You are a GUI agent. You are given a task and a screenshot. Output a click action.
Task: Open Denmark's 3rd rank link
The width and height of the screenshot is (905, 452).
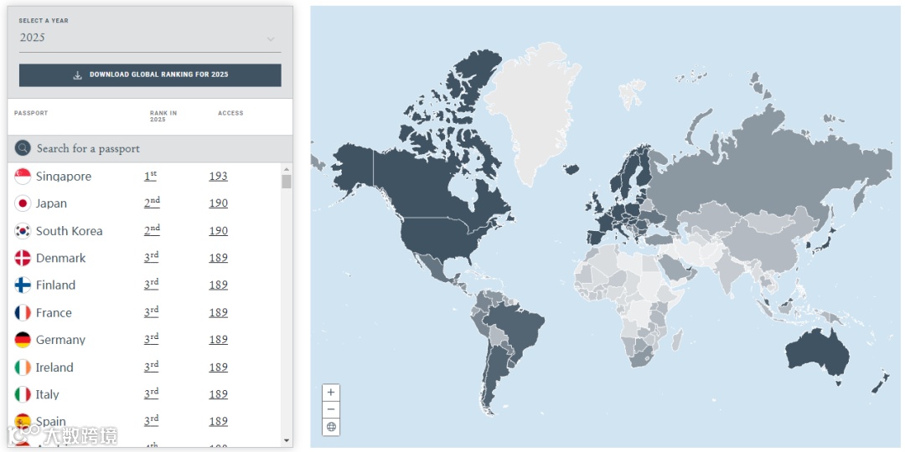tap(151, 257)
